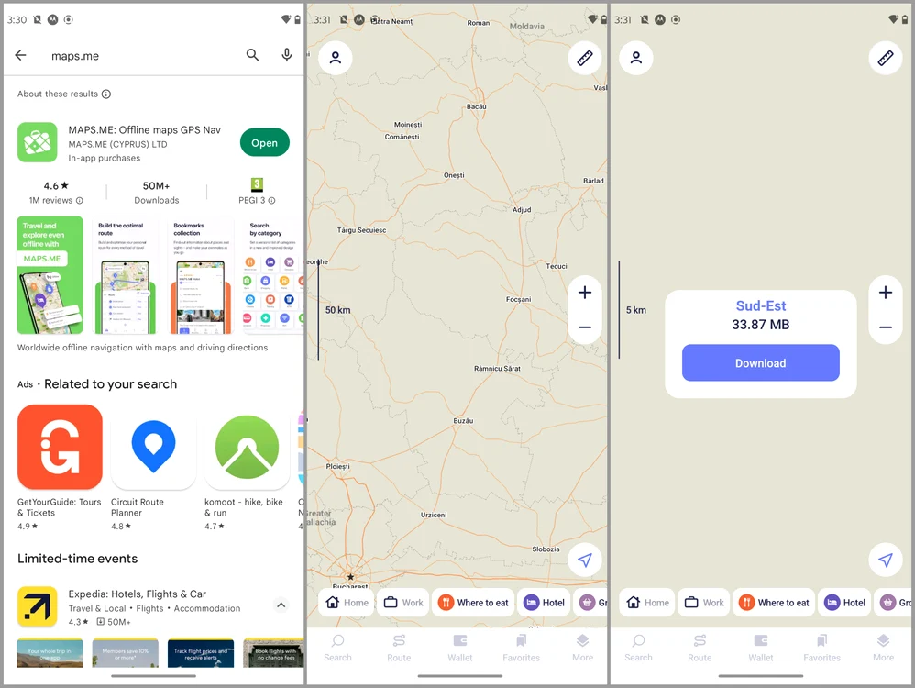Tap the voice search microphone icon
This screenshot has width=915, height=688.
(x=287, y=55)
